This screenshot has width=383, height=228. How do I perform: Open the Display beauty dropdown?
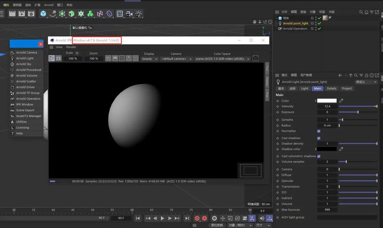coord(149,59)
